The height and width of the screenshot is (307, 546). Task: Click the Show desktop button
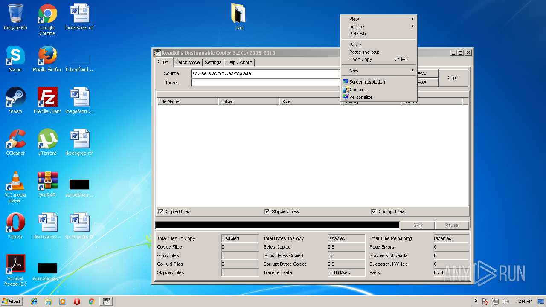point(541,301)
